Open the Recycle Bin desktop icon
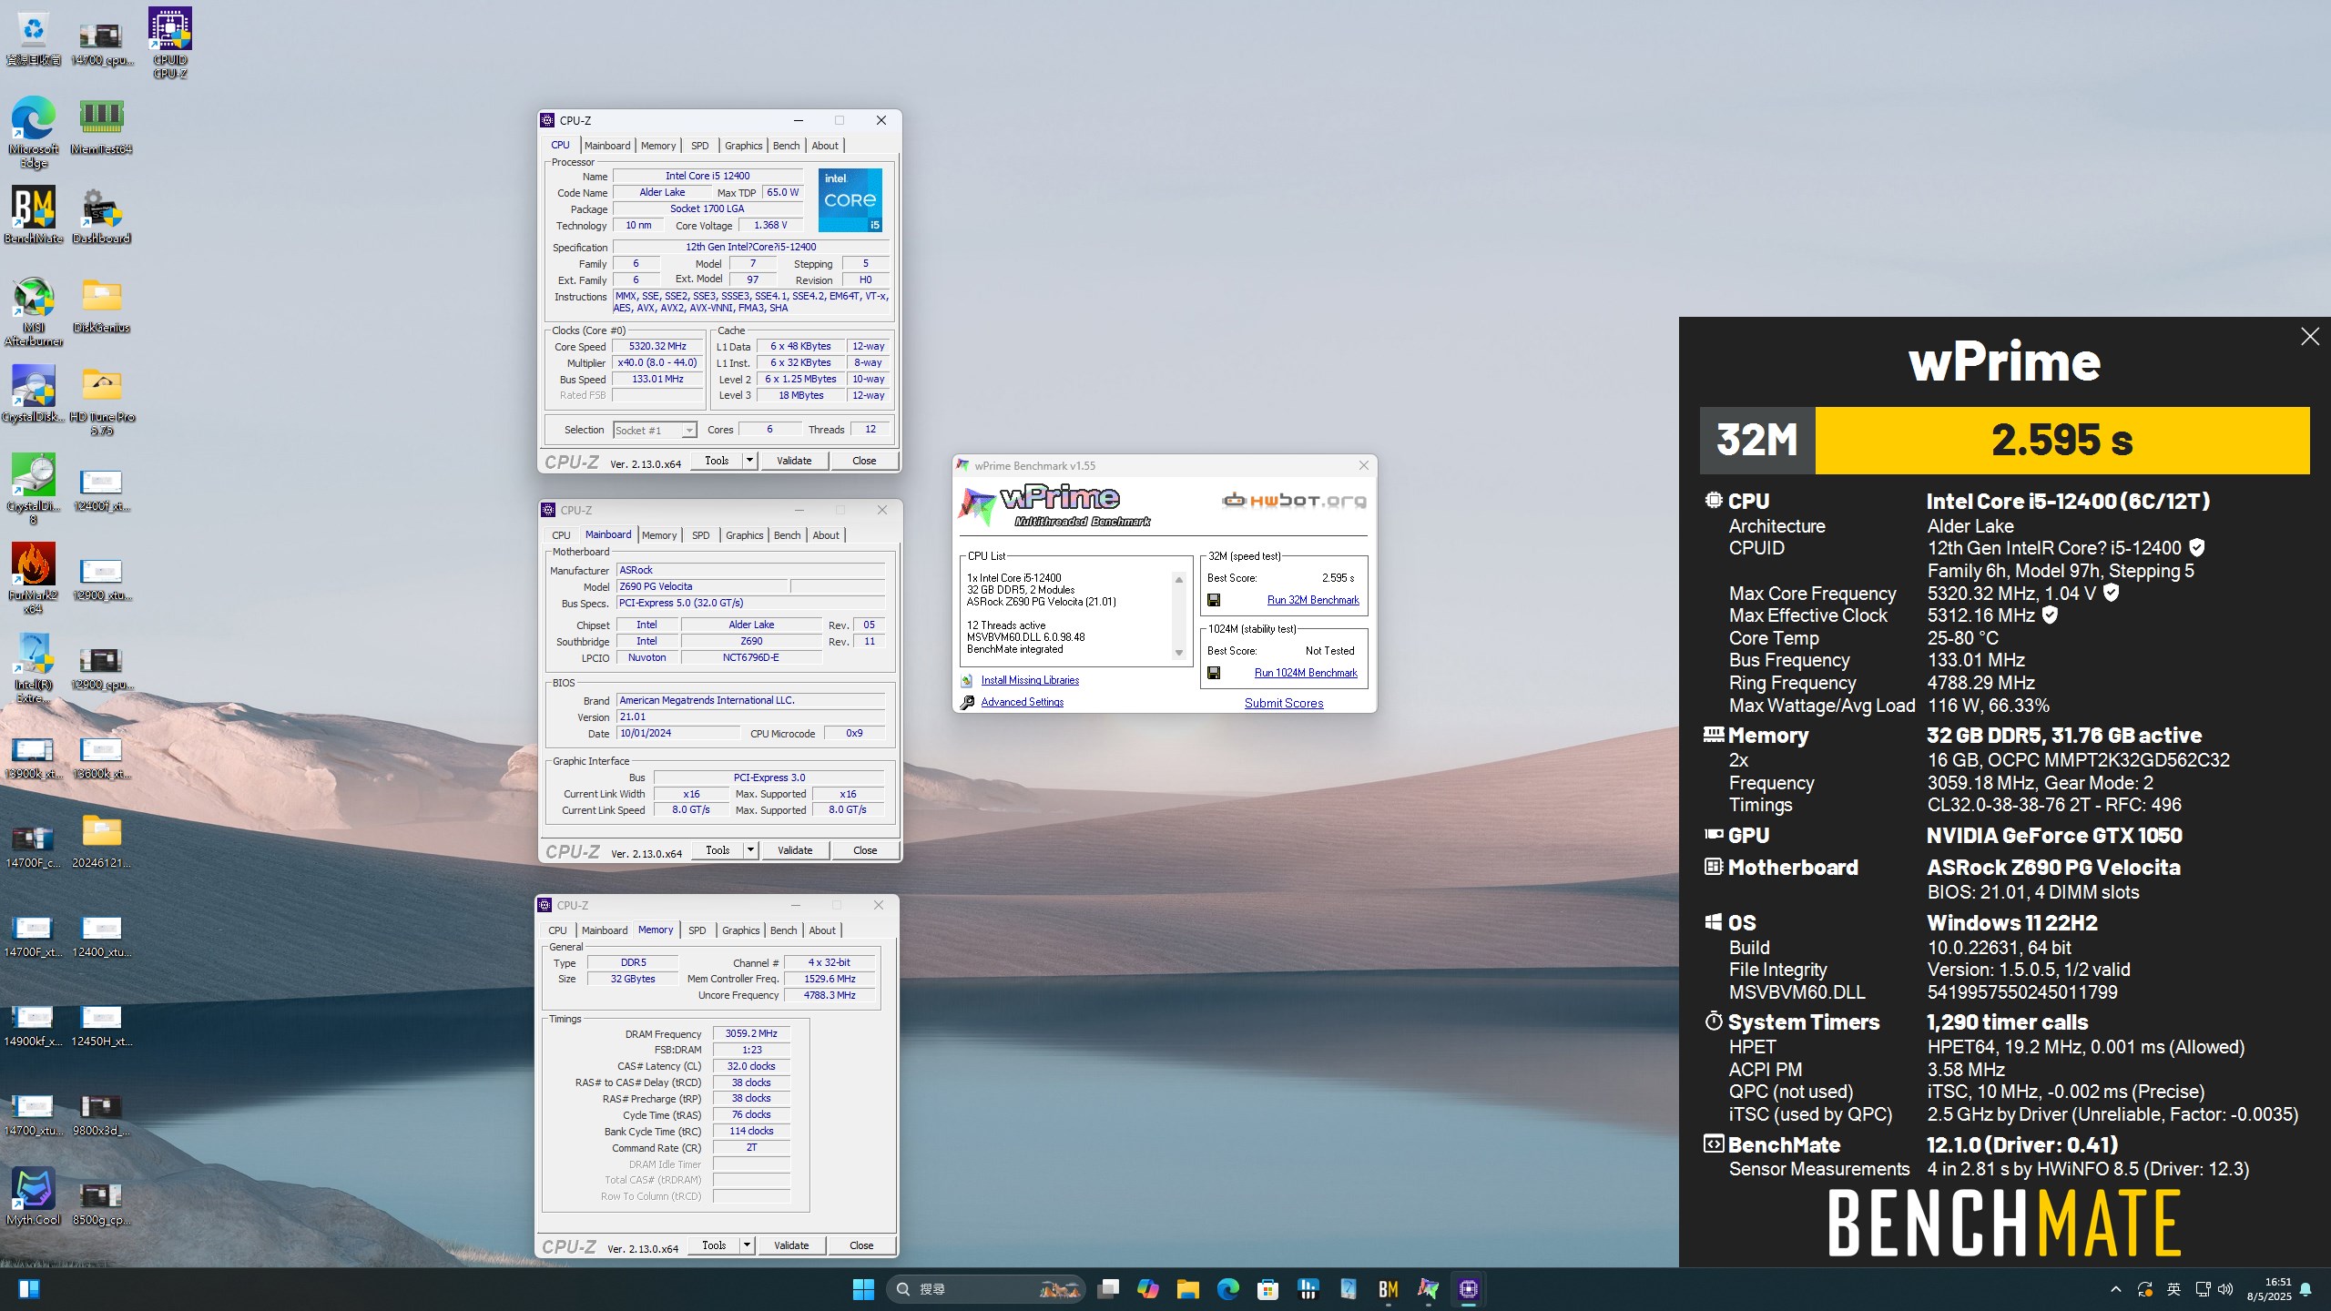The image size is (2331, 1311). (x=34, y=38)
